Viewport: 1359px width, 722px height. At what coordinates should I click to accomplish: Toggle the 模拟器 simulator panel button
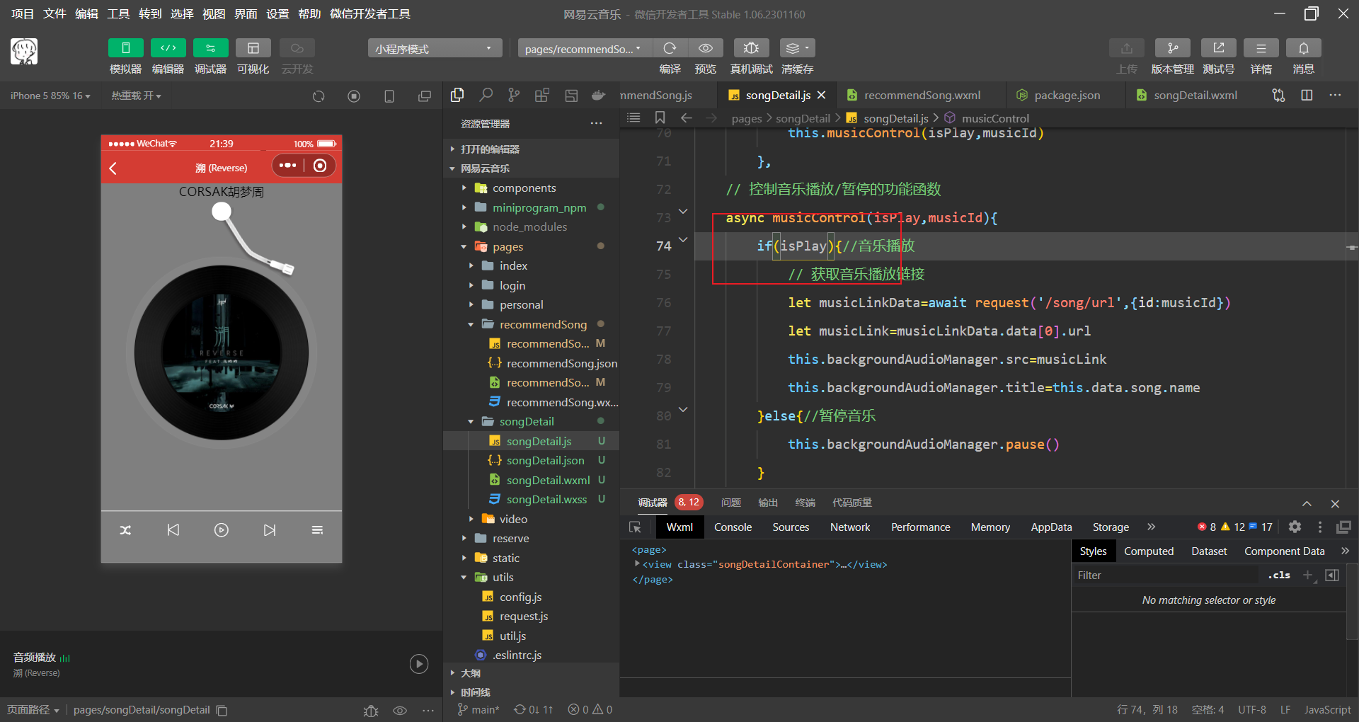[125, 48]
